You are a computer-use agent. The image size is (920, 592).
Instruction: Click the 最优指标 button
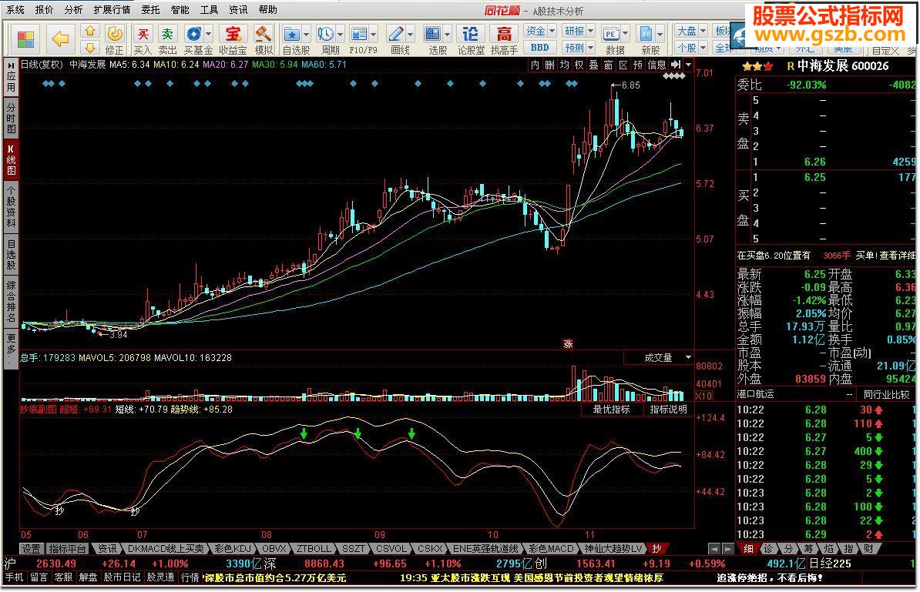coord(611,409)
